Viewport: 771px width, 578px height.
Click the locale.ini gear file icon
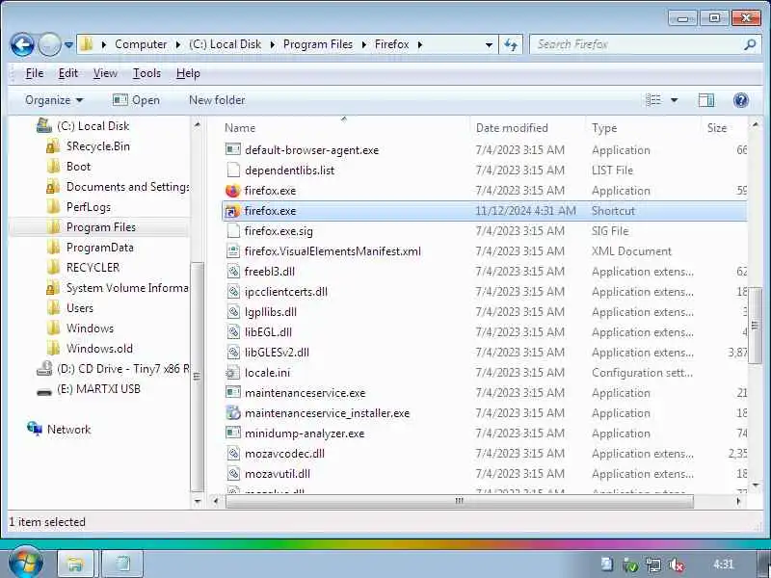232,373
